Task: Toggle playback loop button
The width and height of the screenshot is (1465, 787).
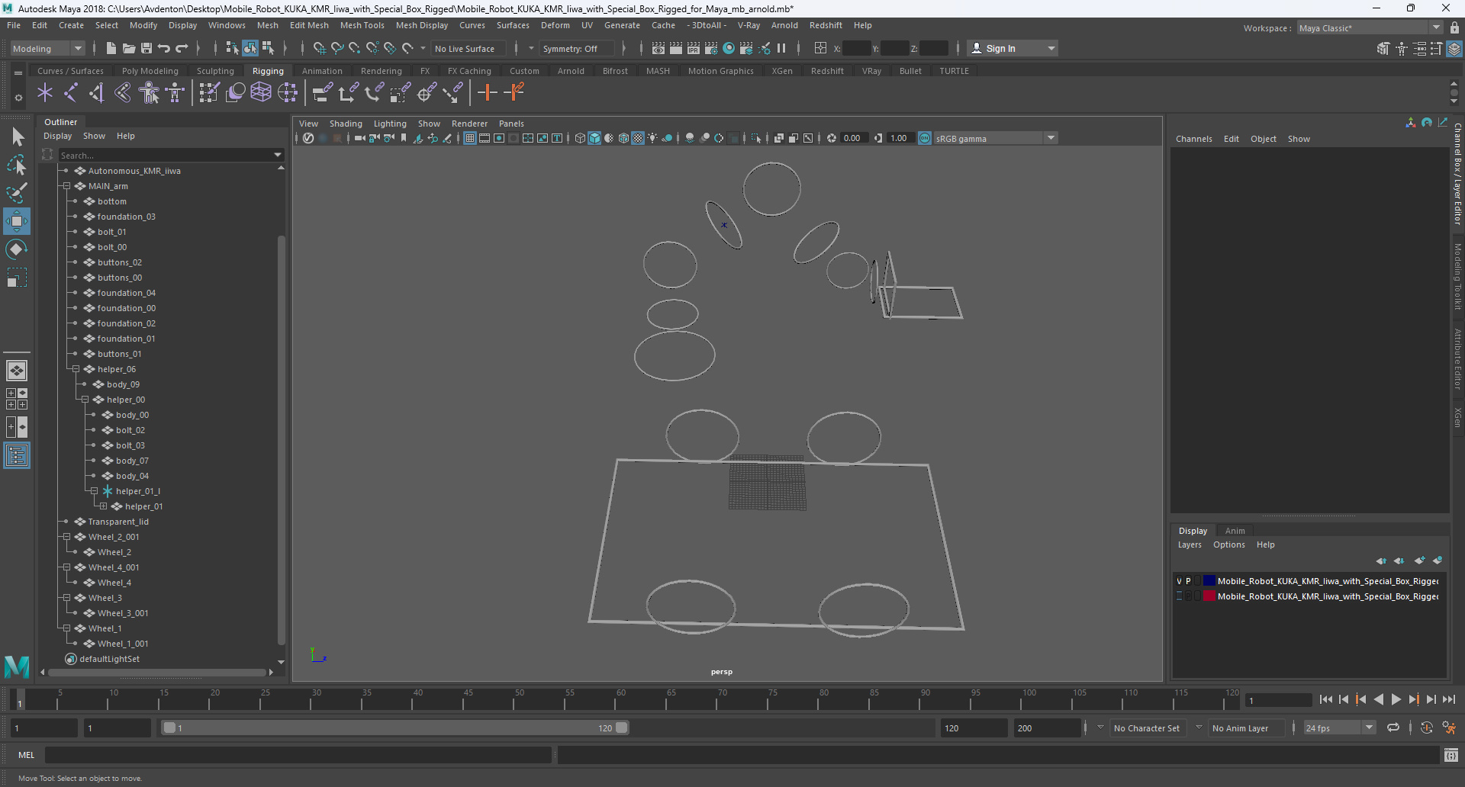Action: (x=1393, y=728)
